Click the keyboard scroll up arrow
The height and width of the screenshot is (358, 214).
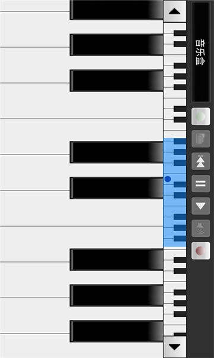[x=175, y=11]
